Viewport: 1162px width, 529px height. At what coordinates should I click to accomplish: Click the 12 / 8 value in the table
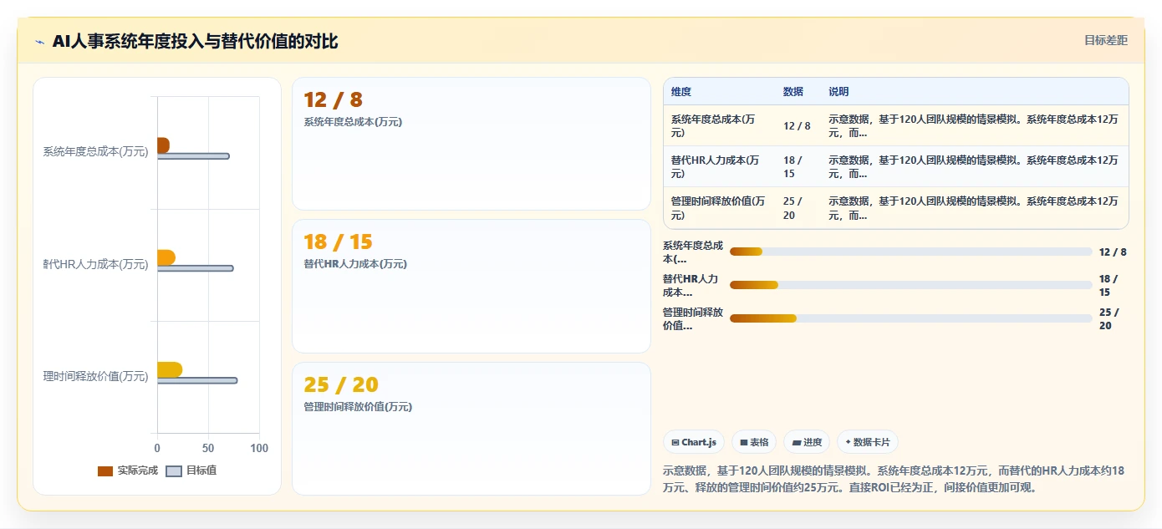click(x=797, y=125)
